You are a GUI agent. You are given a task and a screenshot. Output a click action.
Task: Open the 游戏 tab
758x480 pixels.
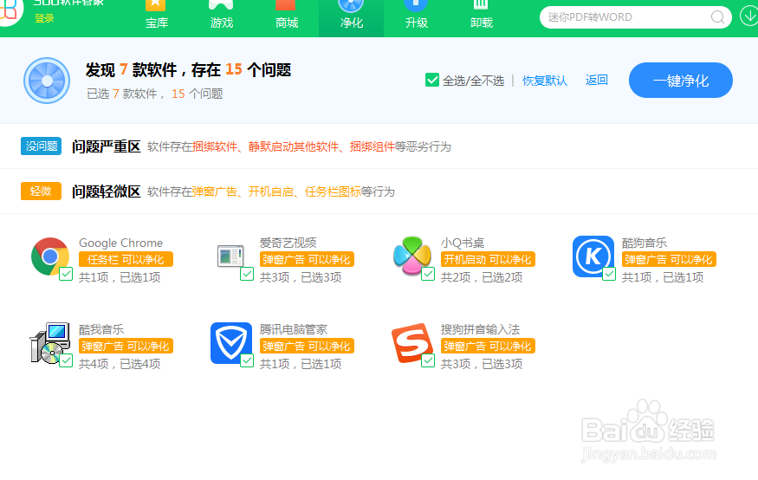222,16
